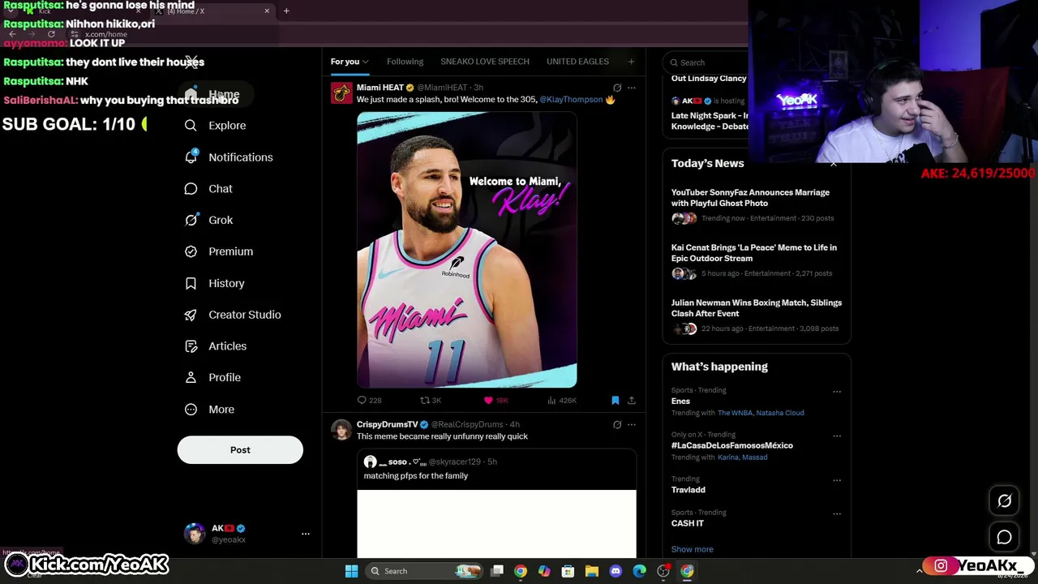Open more options on Miami HEAT post
Image resolution: width=1038 pixels, height=584 pixels.
[x=632, y=88]
